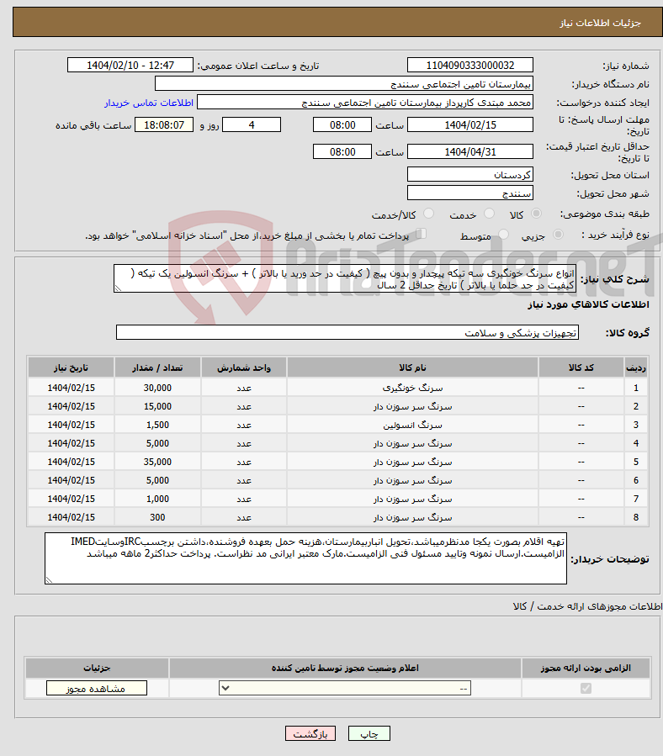Click the ردیف column header
The height and width of the screenshot is (756, 663).
(x=636, y=367)
